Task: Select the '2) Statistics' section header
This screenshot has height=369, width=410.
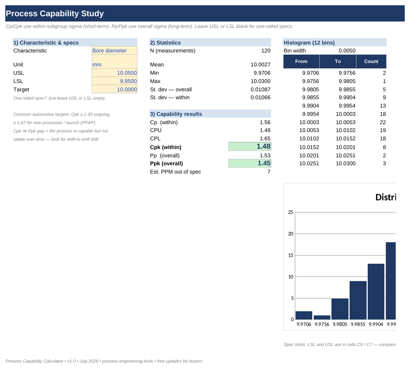Action: [210, 43]
